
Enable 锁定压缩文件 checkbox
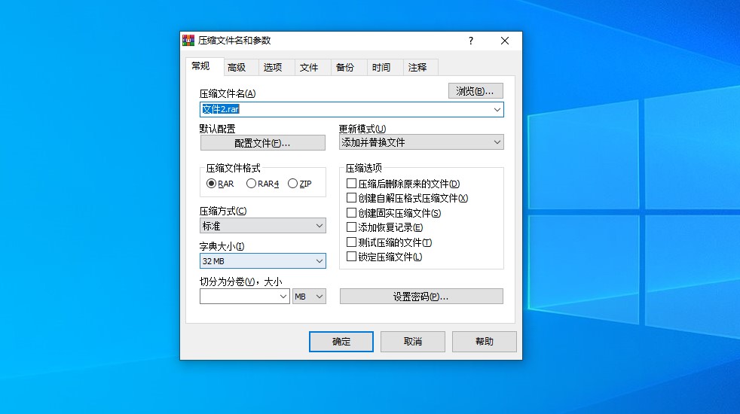coord(351,257)
